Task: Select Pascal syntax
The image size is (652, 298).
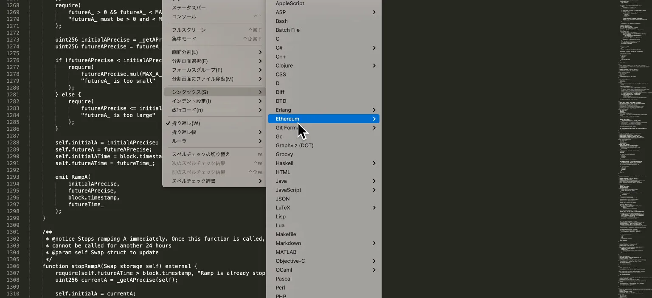Action: pos(324,279)
